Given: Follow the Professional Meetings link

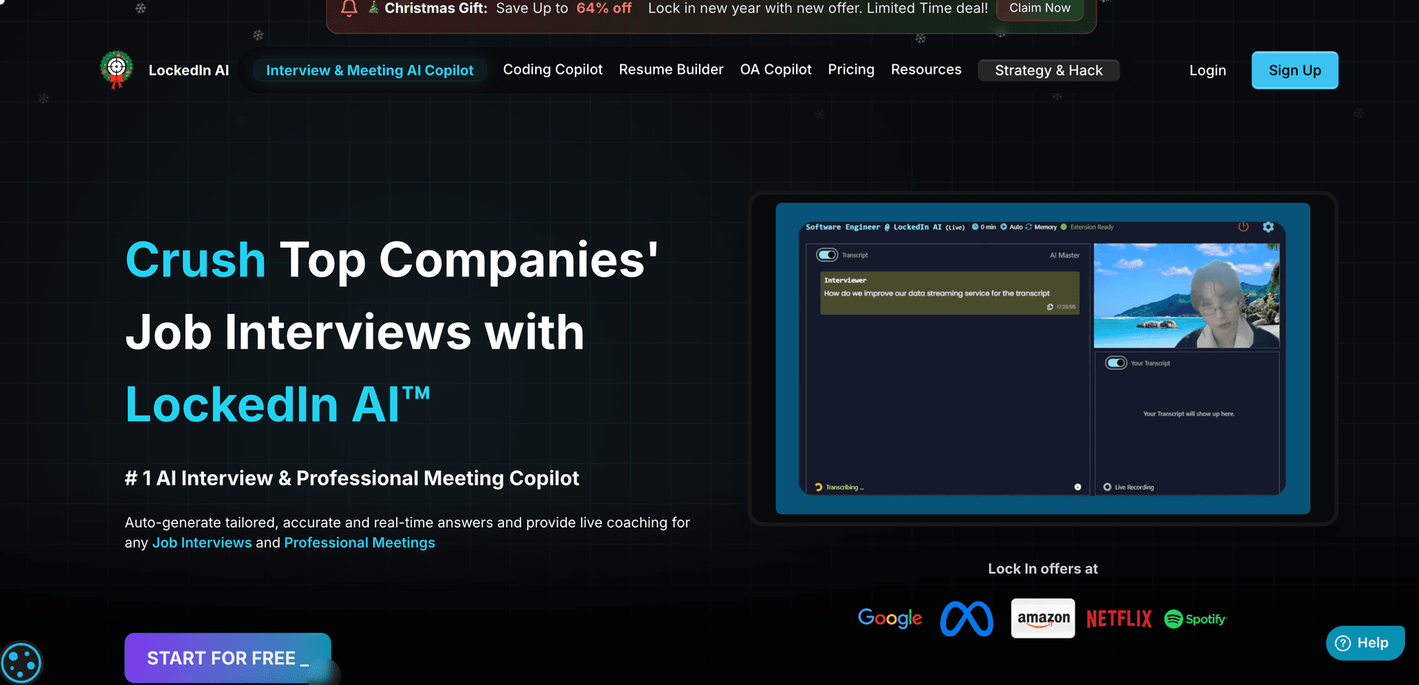Looking at the screenshot, I should (x=359, y=542).
